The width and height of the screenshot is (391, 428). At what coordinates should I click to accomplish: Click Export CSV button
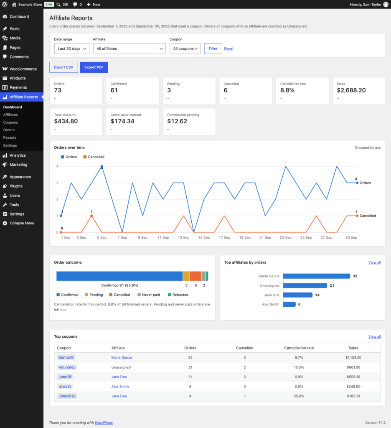63,67
